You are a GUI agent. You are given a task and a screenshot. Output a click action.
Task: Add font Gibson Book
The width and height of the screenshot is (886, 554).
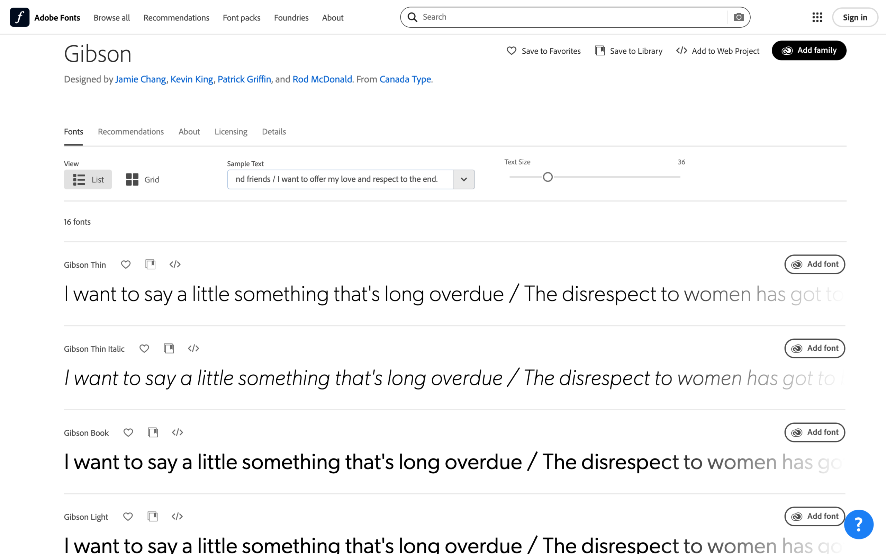pyautogui.click(x=815, y=432)
